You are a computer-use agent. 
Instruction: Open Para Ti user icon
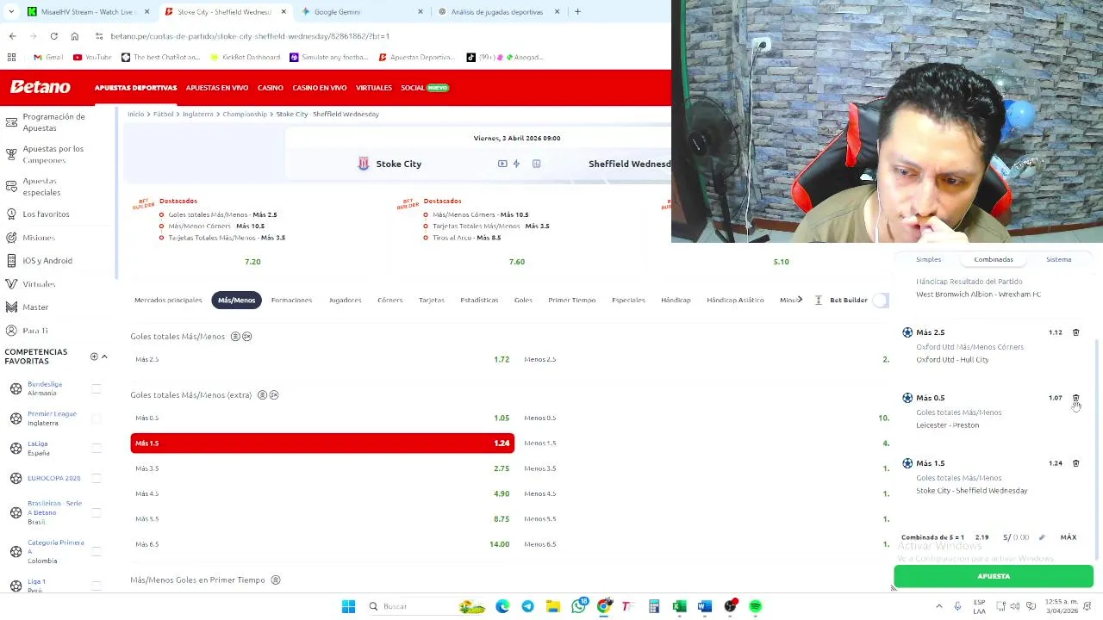11,331
